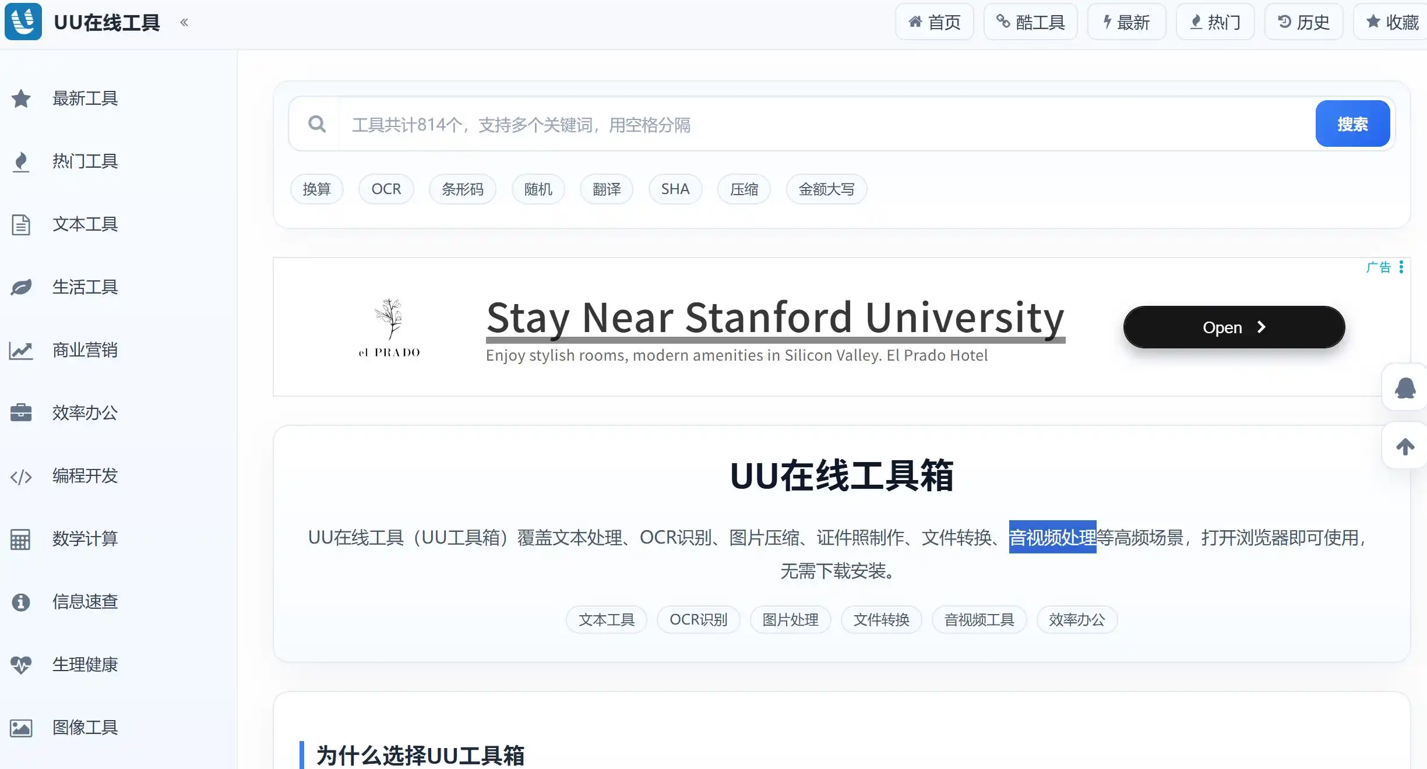The image size is (1427, 769).
Task: Click the OCR识别 category chip
Action: point(698,619)
